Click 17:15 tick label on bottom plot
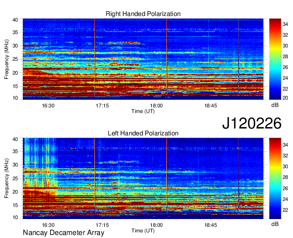The image size is (293, 238). [102, 225]
